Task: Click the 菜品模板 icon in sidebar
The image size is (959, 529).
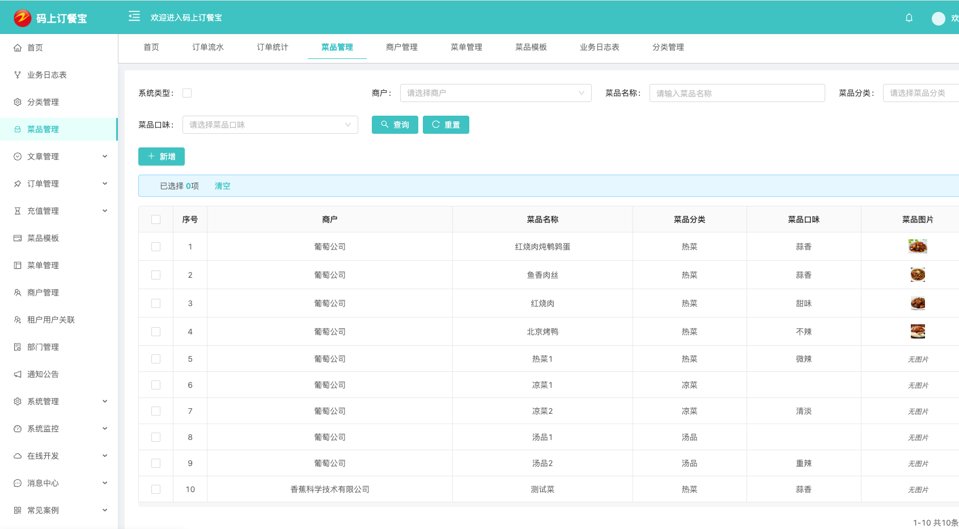Action: (x=18, y=238)
